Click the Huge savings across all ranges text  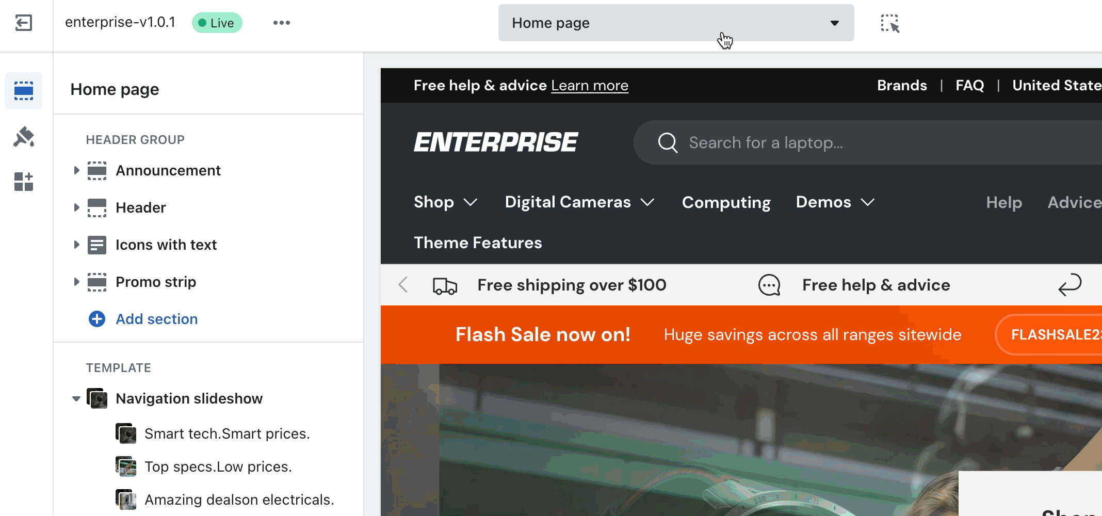click(x=813, y=335)
